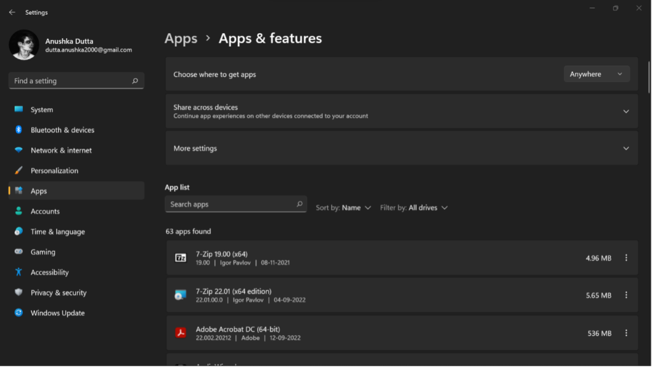This screenshot has width=652, height=368.
Task: Click the Search apps input field
Action: point(230,205)
